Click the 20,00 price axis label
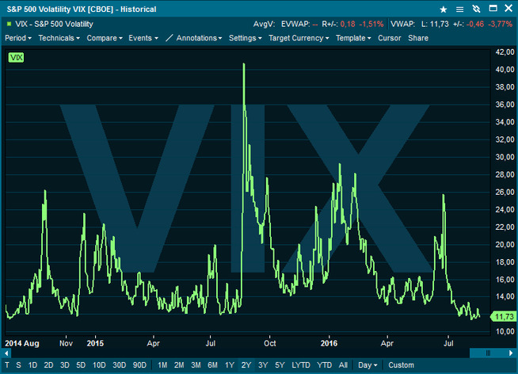The height and width of the screenshot is (374, 518). coord(505,245)
